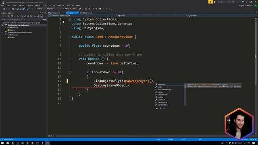This screenshot has height=145, width=258.
Task: Click the Save All toolbar icon
Action: (23, 9)
